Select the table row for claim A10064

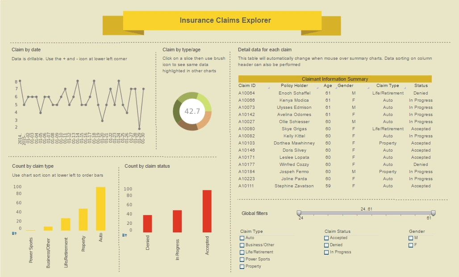pyautogui.click(x=335, y=93)
